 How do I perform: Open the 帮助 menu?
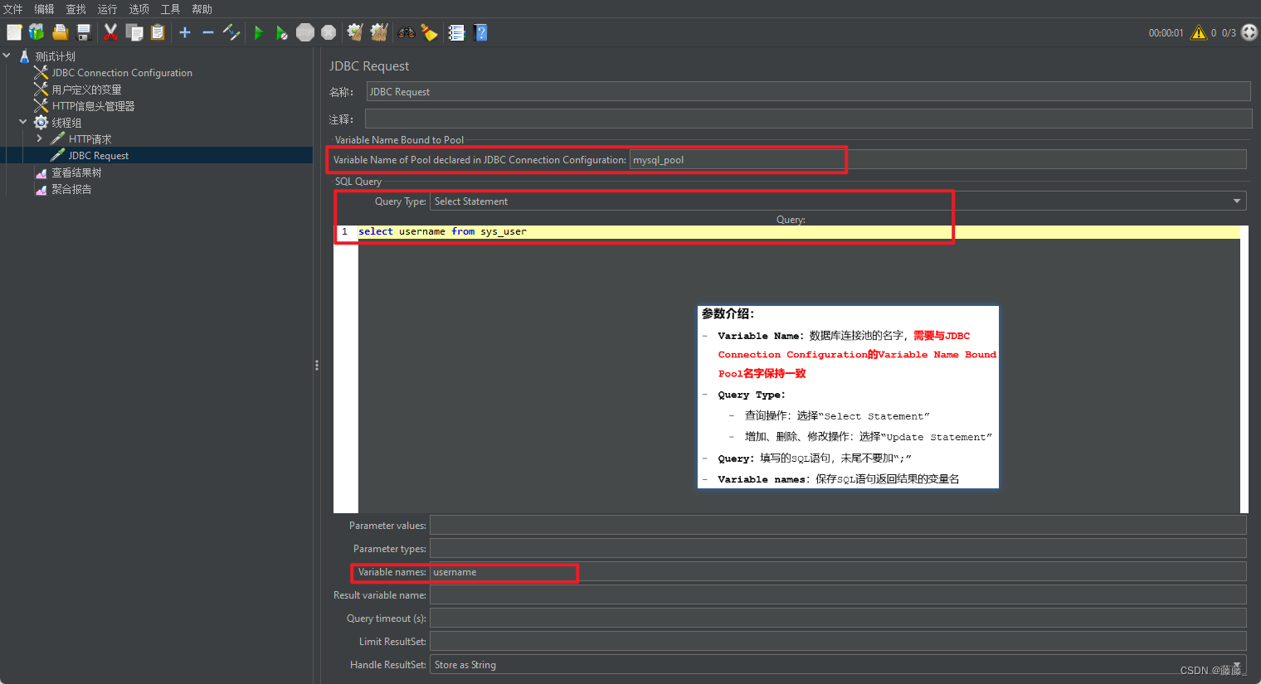(x=202, y=9)
